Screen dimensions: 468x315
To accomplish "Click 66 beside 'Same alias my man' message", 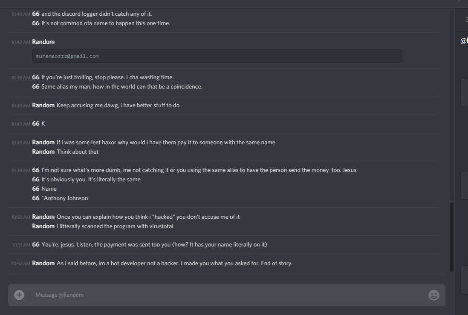I will pos(36,86).
